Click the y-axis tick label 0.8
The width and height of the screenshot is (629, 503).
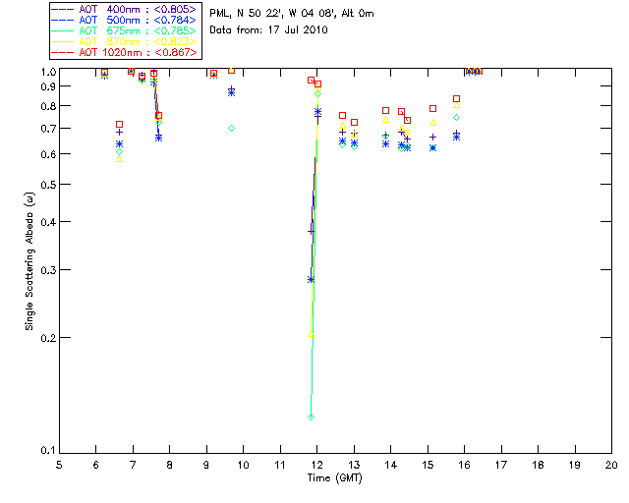(x=48, y=106)
